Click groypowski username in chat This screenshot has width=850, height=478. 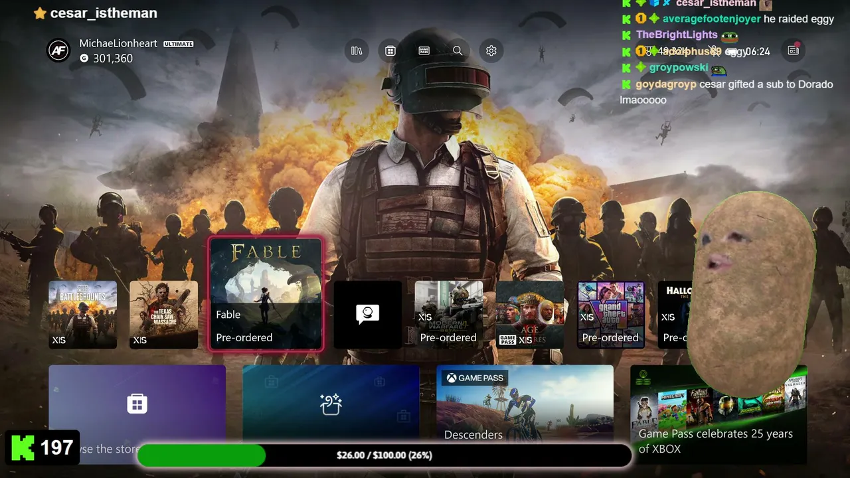[679, 68]
